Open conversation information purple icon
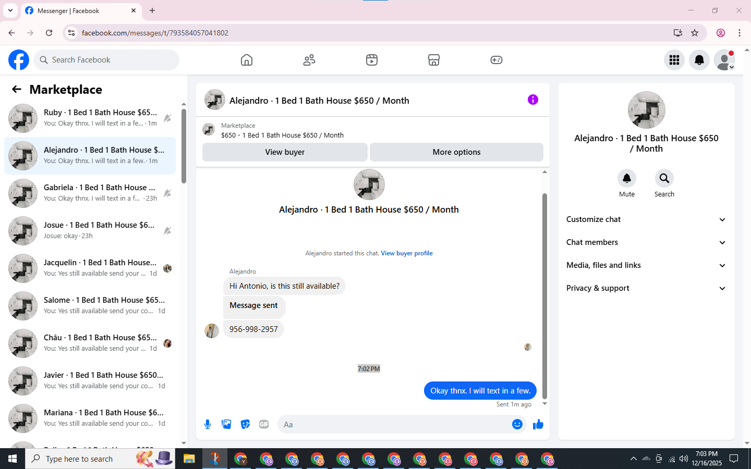 (533, 100)
